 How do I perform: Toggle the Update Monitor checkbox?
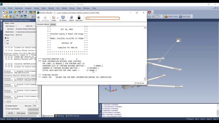(6, 106)
